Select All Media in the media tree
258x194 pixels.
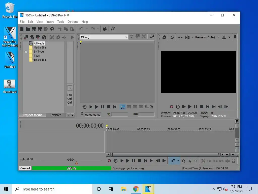click(39, 43)
